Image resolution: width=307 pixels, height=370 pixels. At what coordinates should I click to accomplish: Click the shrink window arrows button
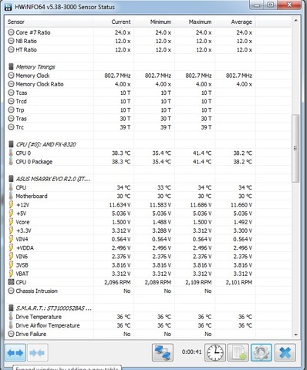click(37, 352)
